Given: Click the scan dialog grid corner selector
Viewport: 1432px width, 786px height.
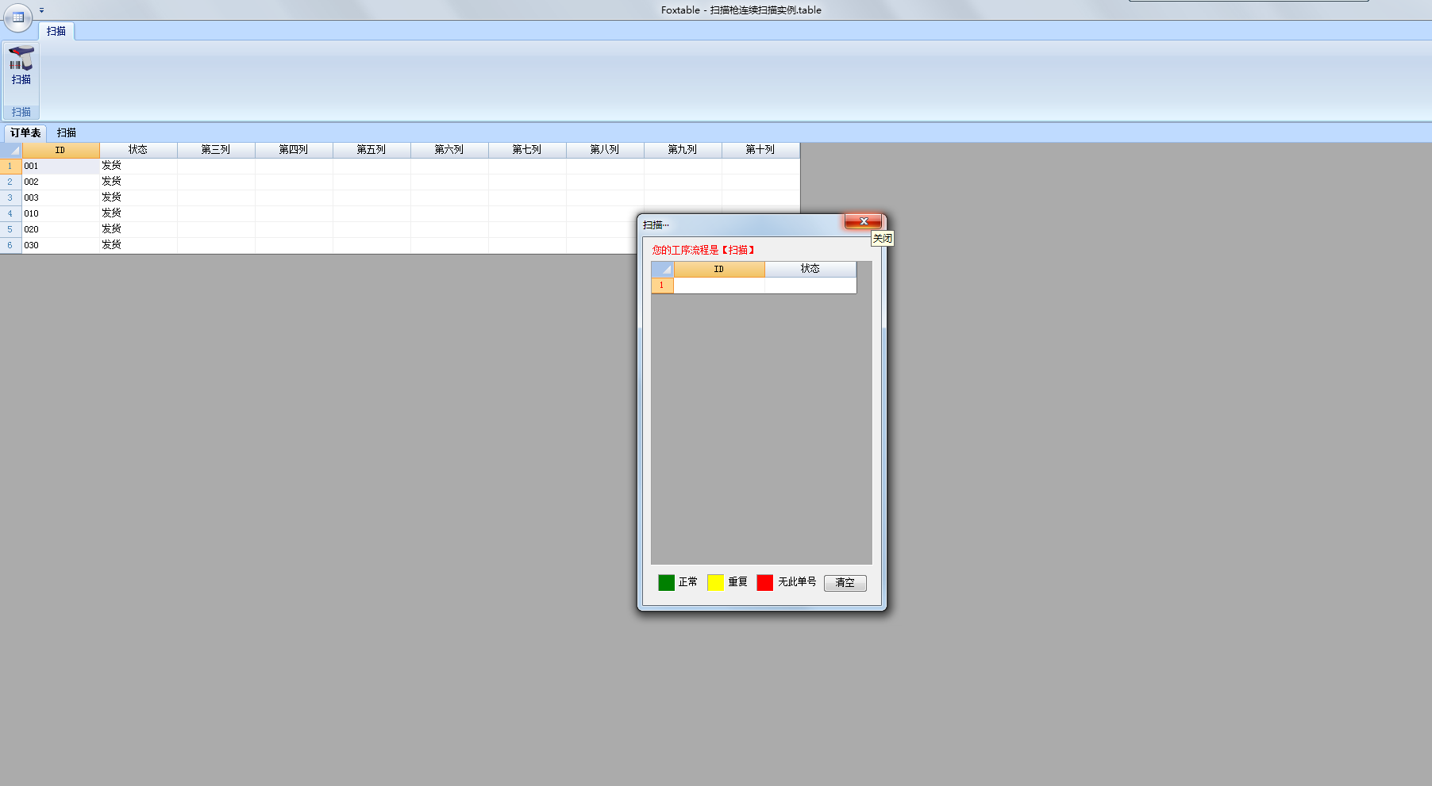Looking at the screenshot, I should (662, 269).
